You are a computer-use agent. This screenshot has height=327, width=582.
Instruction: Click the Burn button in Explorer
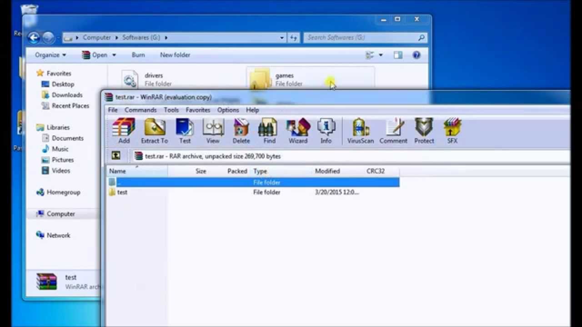tap(138, 55)
